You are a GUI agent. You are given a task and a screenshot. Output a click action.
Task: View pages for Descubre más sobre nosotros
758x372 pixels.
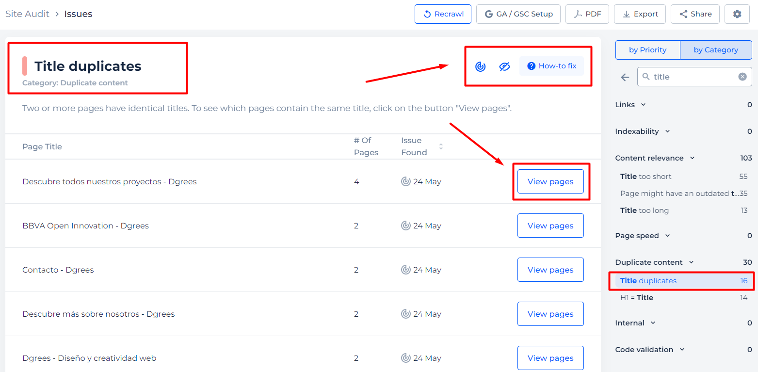pos(550,314)
